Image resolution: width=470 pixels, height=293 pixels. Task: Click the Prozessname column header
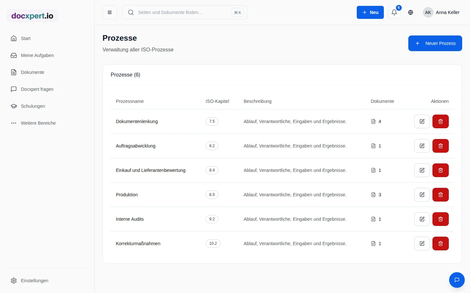[x=130, y=101]
